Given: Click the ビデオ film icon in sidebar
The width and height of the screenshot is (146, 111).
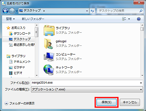Looking at the screenshot, I should pyautogui.click(x=11, y=73).
